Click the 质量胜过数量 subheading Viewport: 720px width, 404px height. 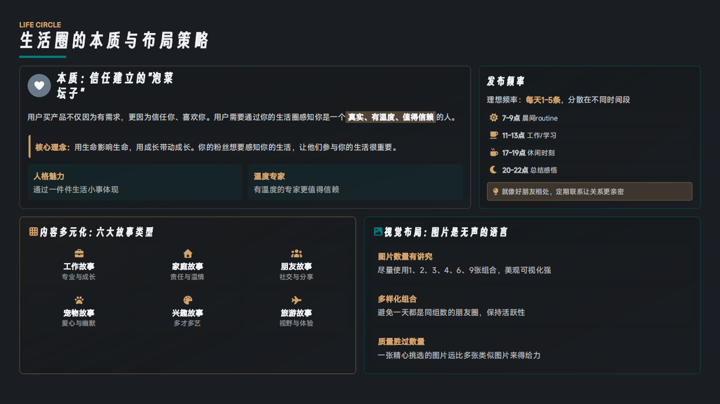click(401, 341)
